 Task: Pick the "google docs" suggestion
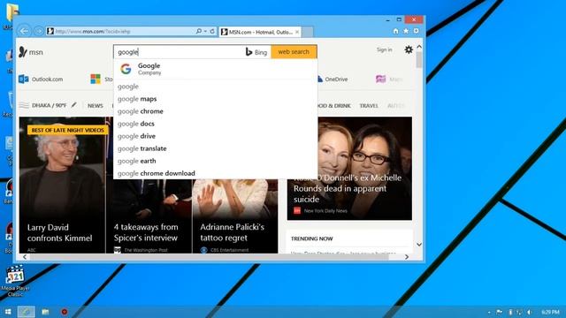click(216, 124)
